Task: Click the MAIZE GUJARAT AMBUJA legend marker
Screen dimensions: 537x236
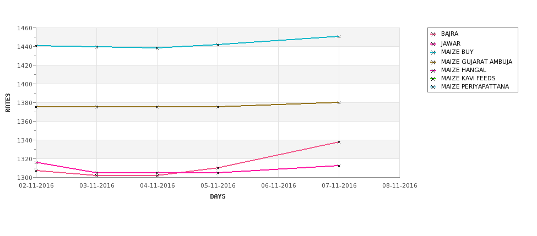Action: click(x=433, y=62)
